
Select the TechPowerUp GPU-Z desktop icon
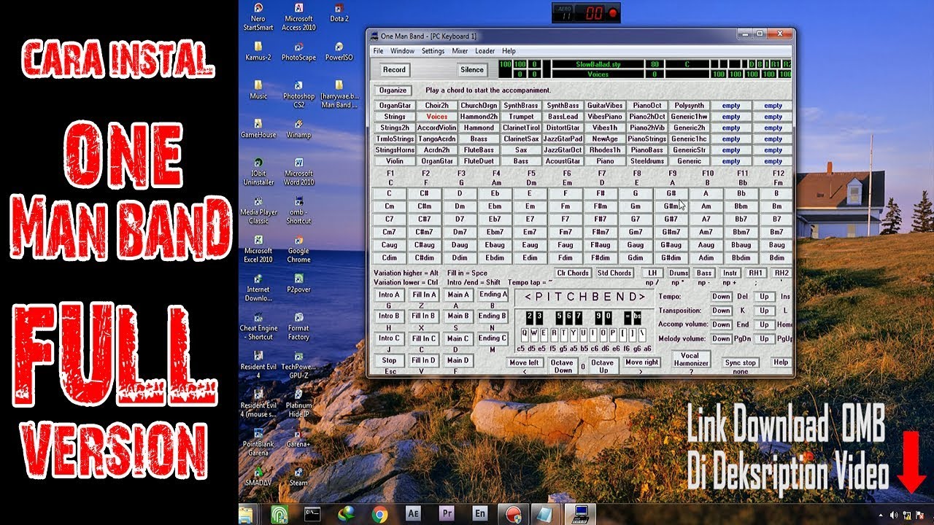tap(298, 365)
